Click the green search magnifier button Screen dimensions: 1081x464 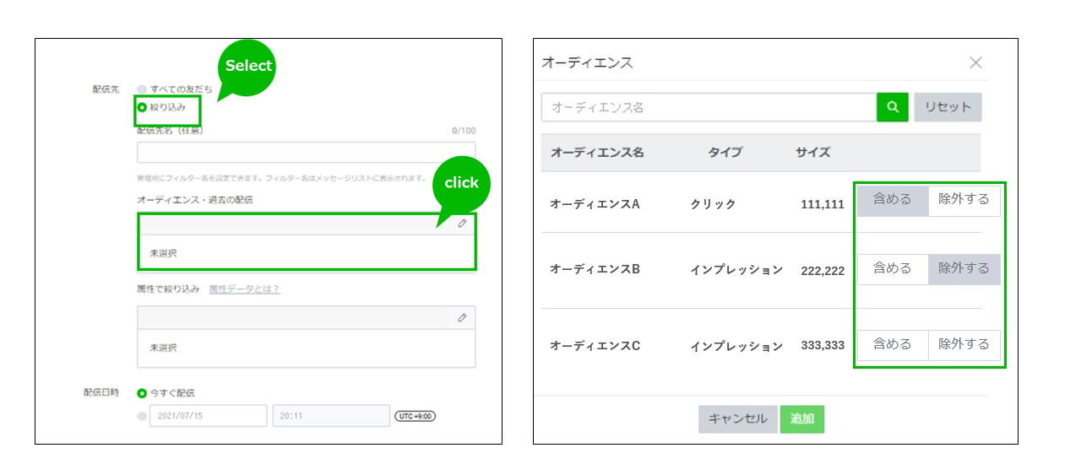tap(892, 107)
